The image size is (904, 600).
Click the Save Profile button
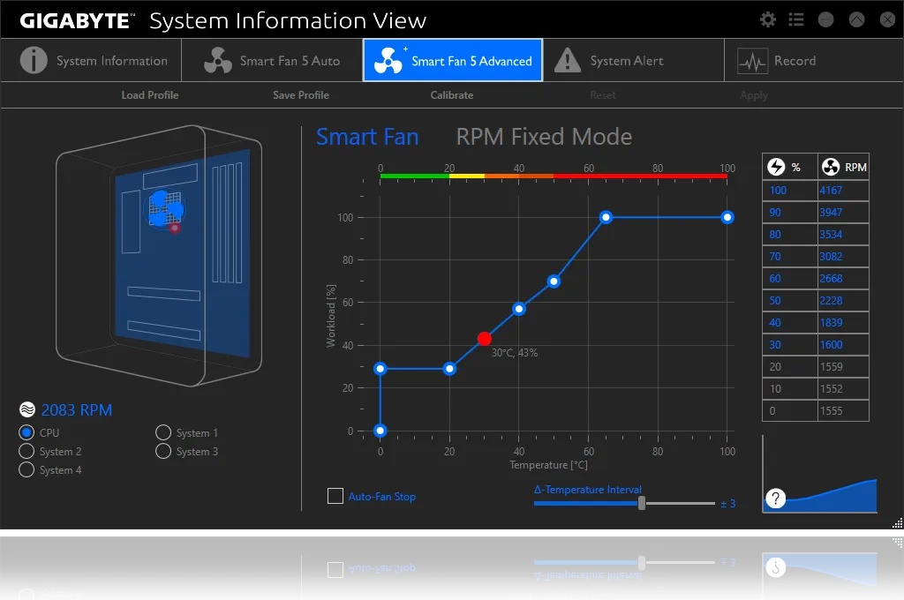click(301, 95)
